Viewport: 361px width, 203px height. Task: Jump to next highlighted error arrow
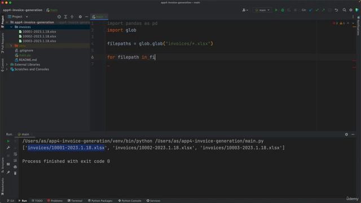(x=353, y=23)
